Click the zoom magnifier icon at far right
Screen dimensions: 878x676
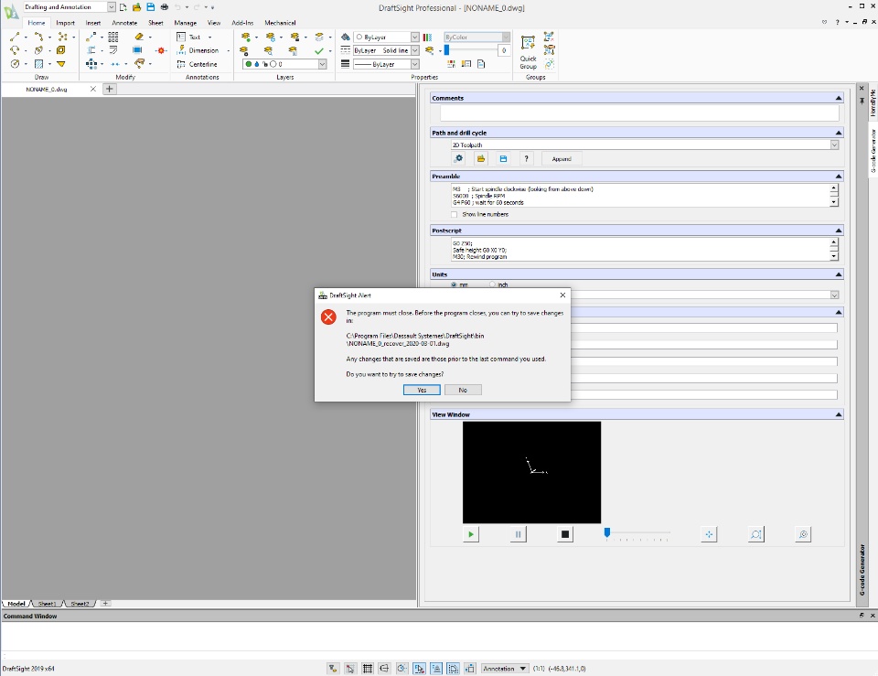coord(803,534)
